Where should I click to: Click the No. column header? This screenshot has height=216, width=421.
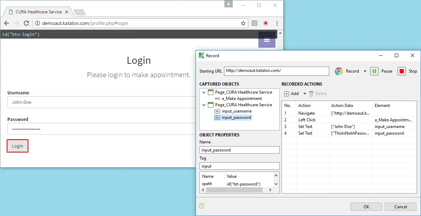point(289,106)
